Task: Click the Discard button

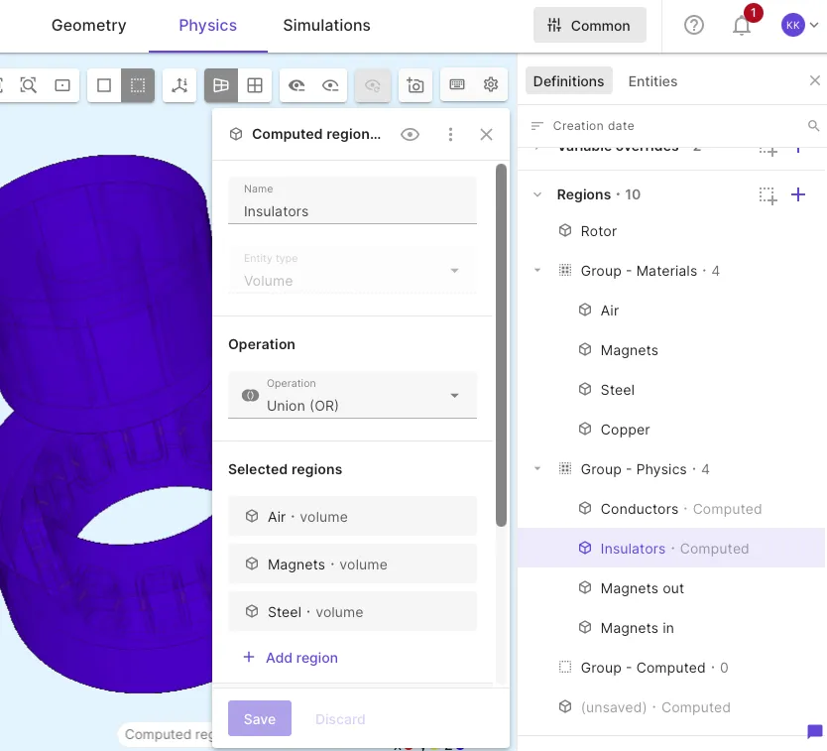Action: (340, 719)
